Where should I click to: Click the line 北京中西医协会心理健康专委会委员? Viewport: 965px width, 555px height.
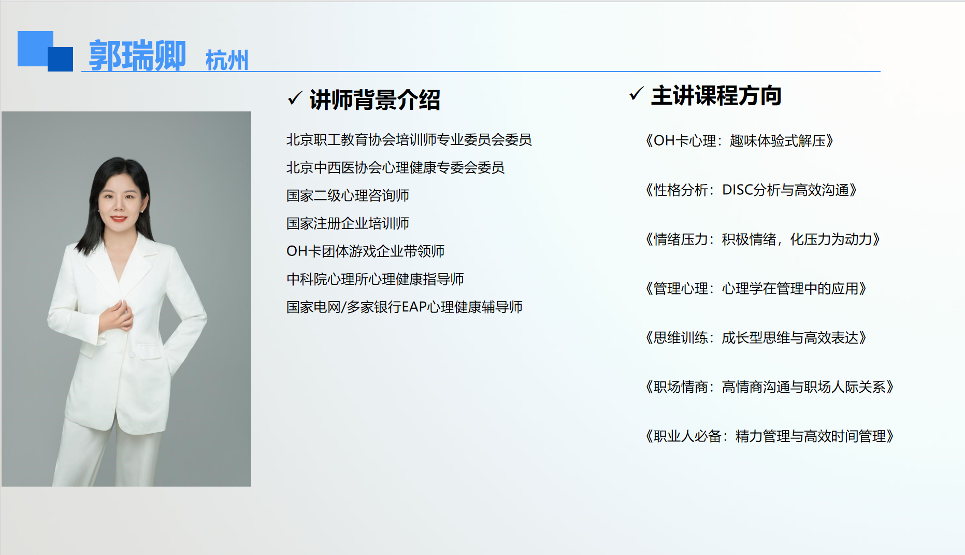coord(395,168)
